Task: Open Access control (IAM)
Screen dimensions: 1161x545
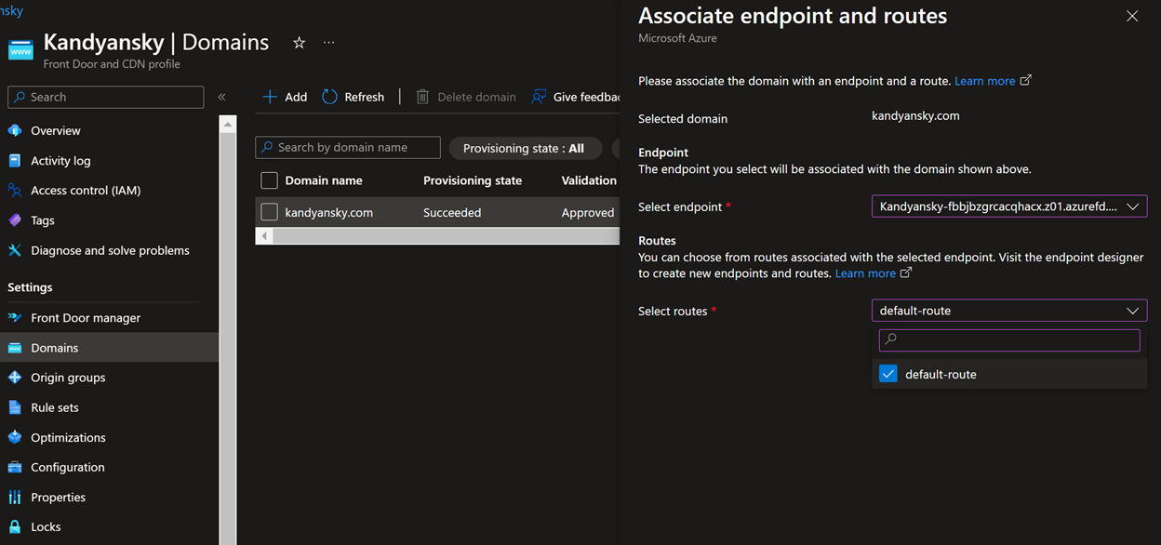Action: (x=86, y=191)
